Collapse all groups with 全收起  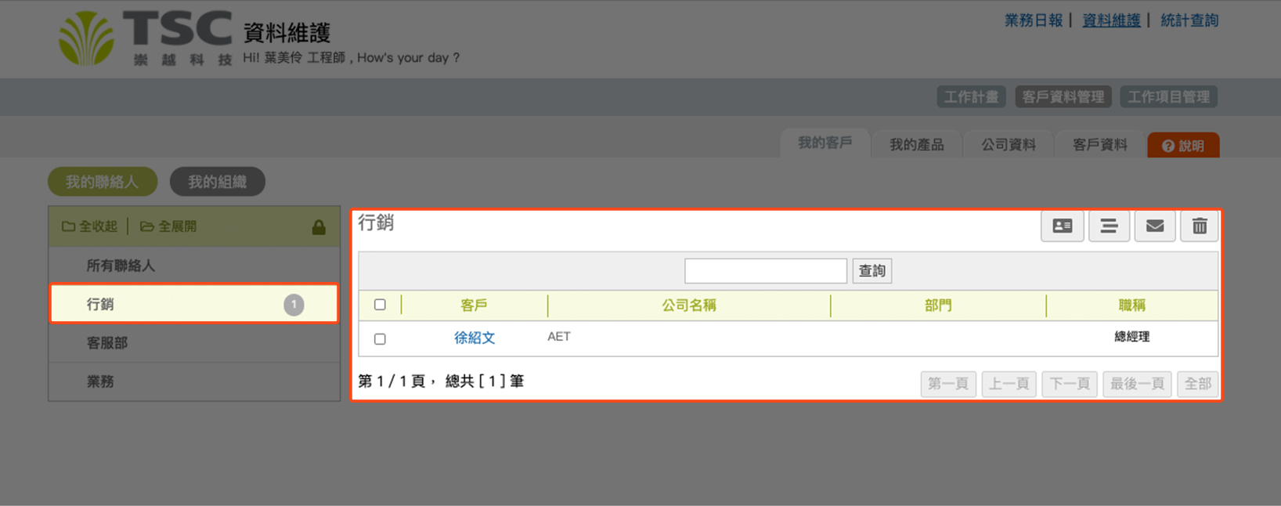tap(90, 226)
